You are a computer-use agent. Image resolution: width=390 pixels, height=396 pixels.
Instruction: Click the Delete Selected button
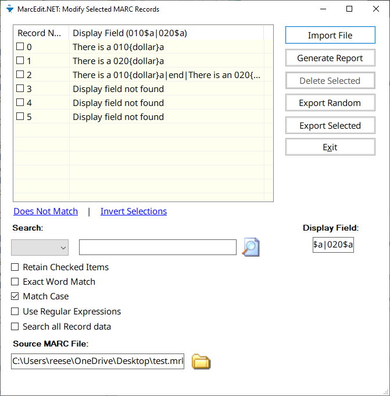coord(330,80)
